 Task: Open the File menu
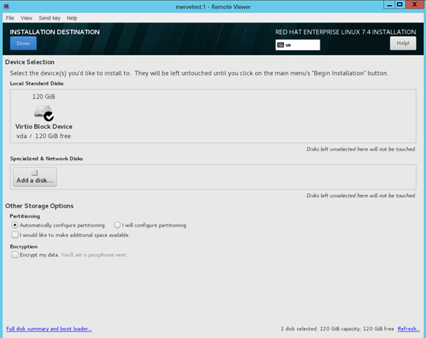[x=10, y=18]
